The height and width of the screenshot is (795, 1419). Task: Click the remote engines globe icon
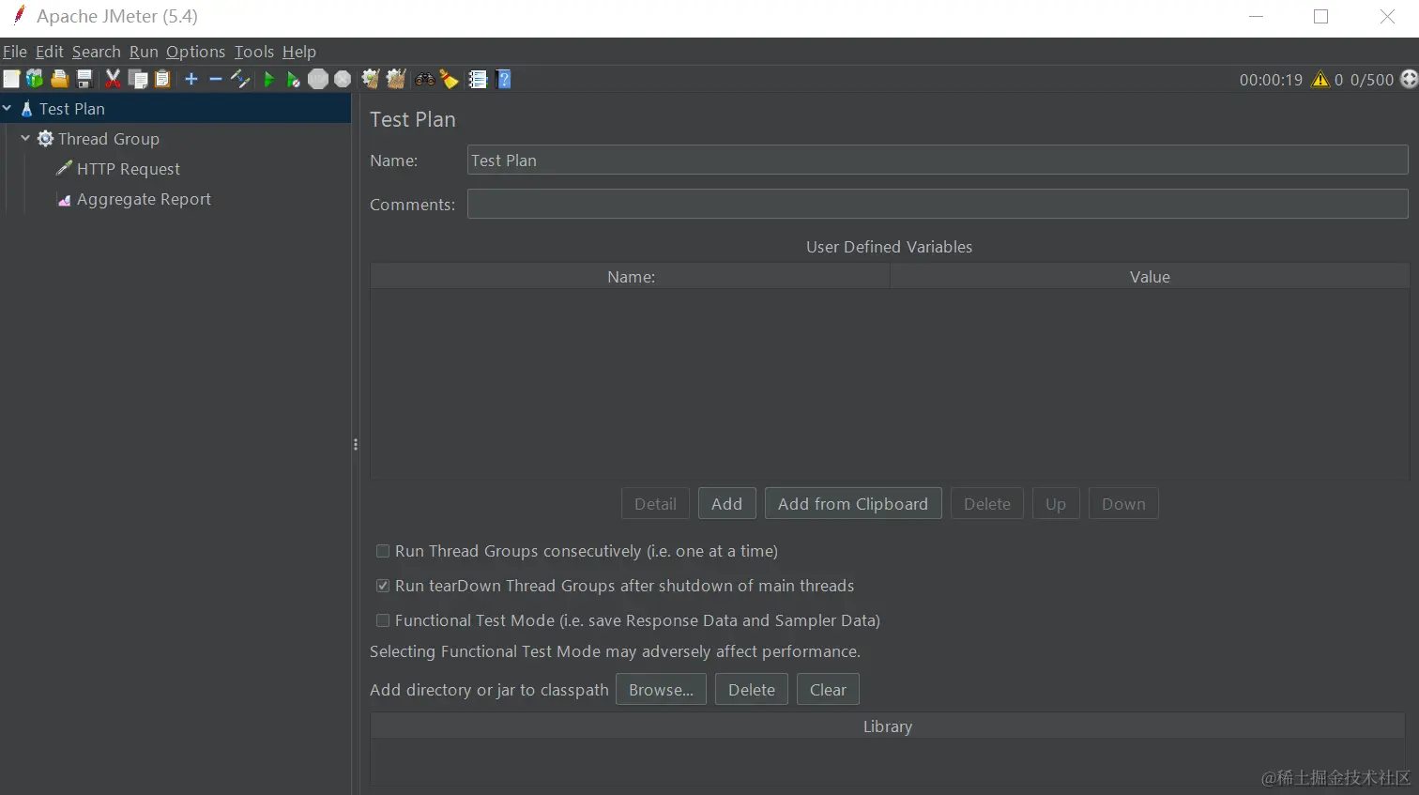1409,80
